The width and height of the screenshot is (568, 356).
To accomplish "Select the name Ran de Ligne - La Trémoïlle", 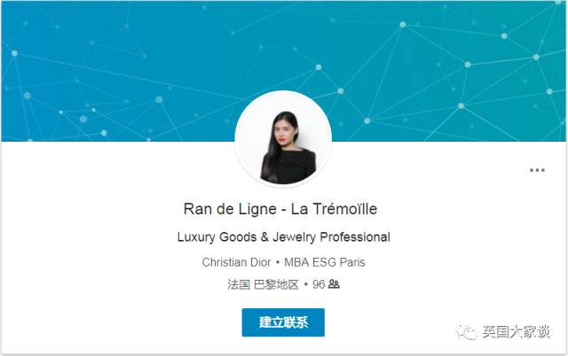I will pos(280,209).
